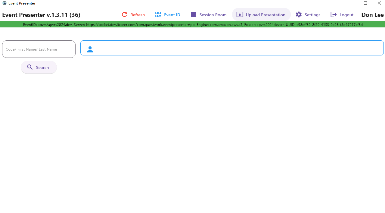Maximize the Event Presenter window

click(x=365, y=3)
